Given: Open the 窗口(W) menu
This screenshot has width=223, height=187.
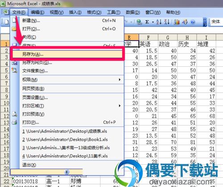Looking at the screenshot, I should click(x=153, y=12).
